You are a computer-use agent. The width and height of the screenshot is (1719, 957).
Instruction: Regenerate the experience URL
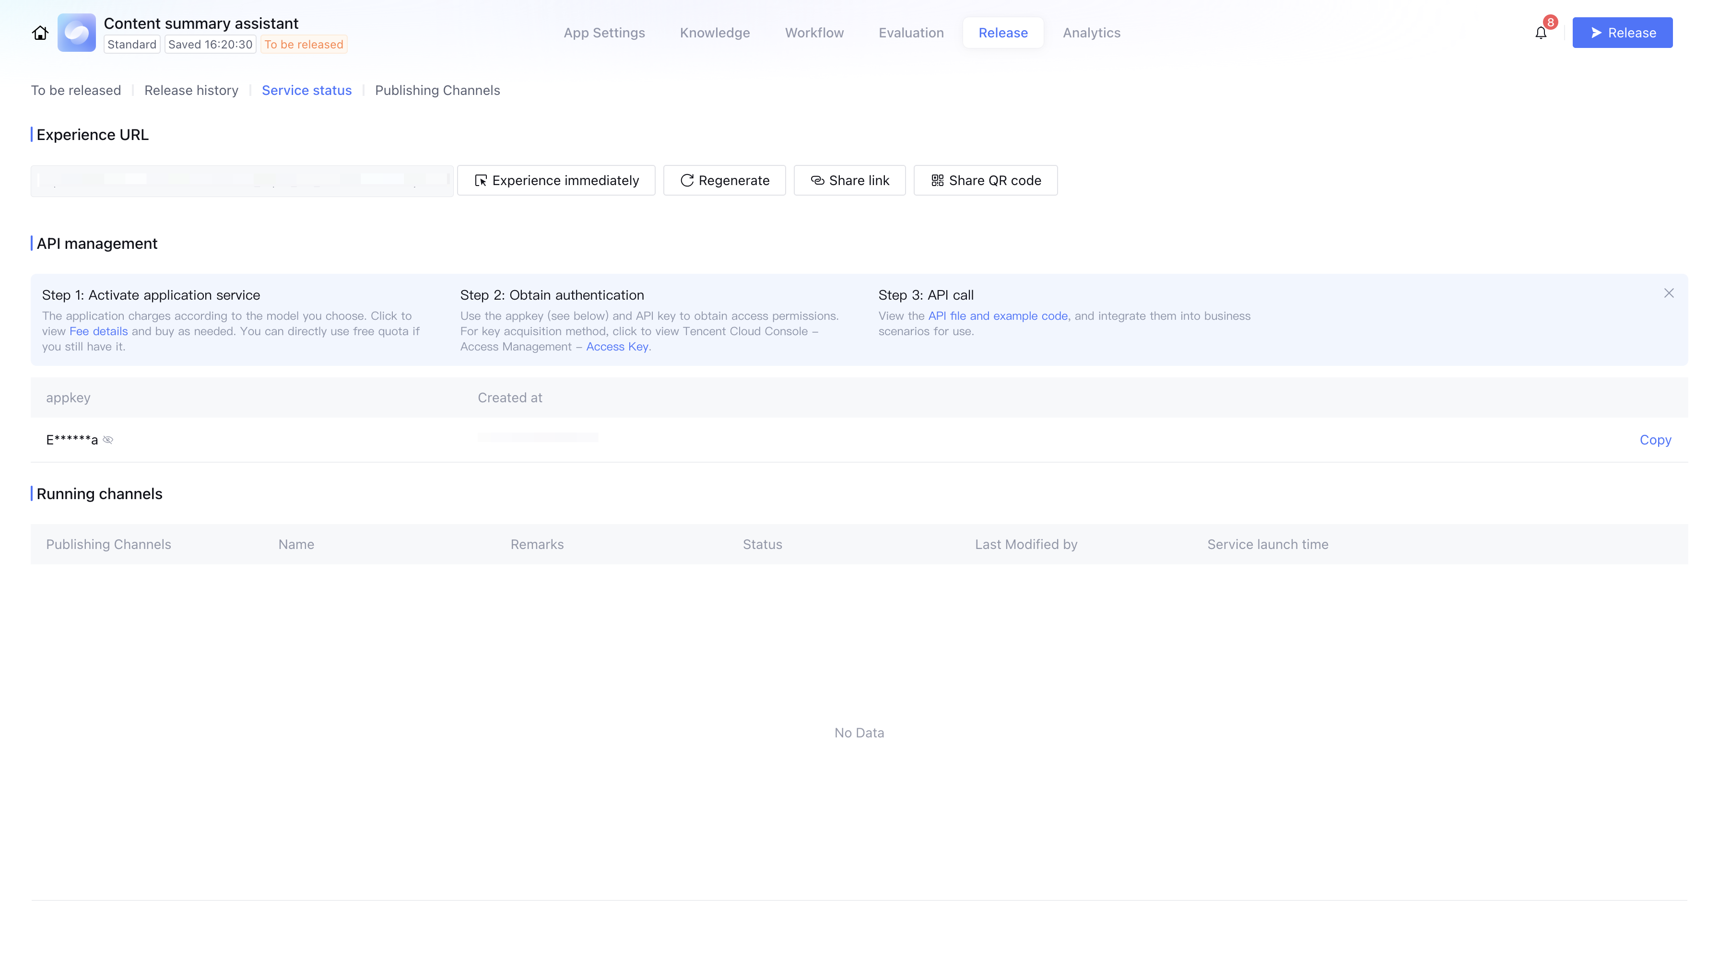coord(724,180)
